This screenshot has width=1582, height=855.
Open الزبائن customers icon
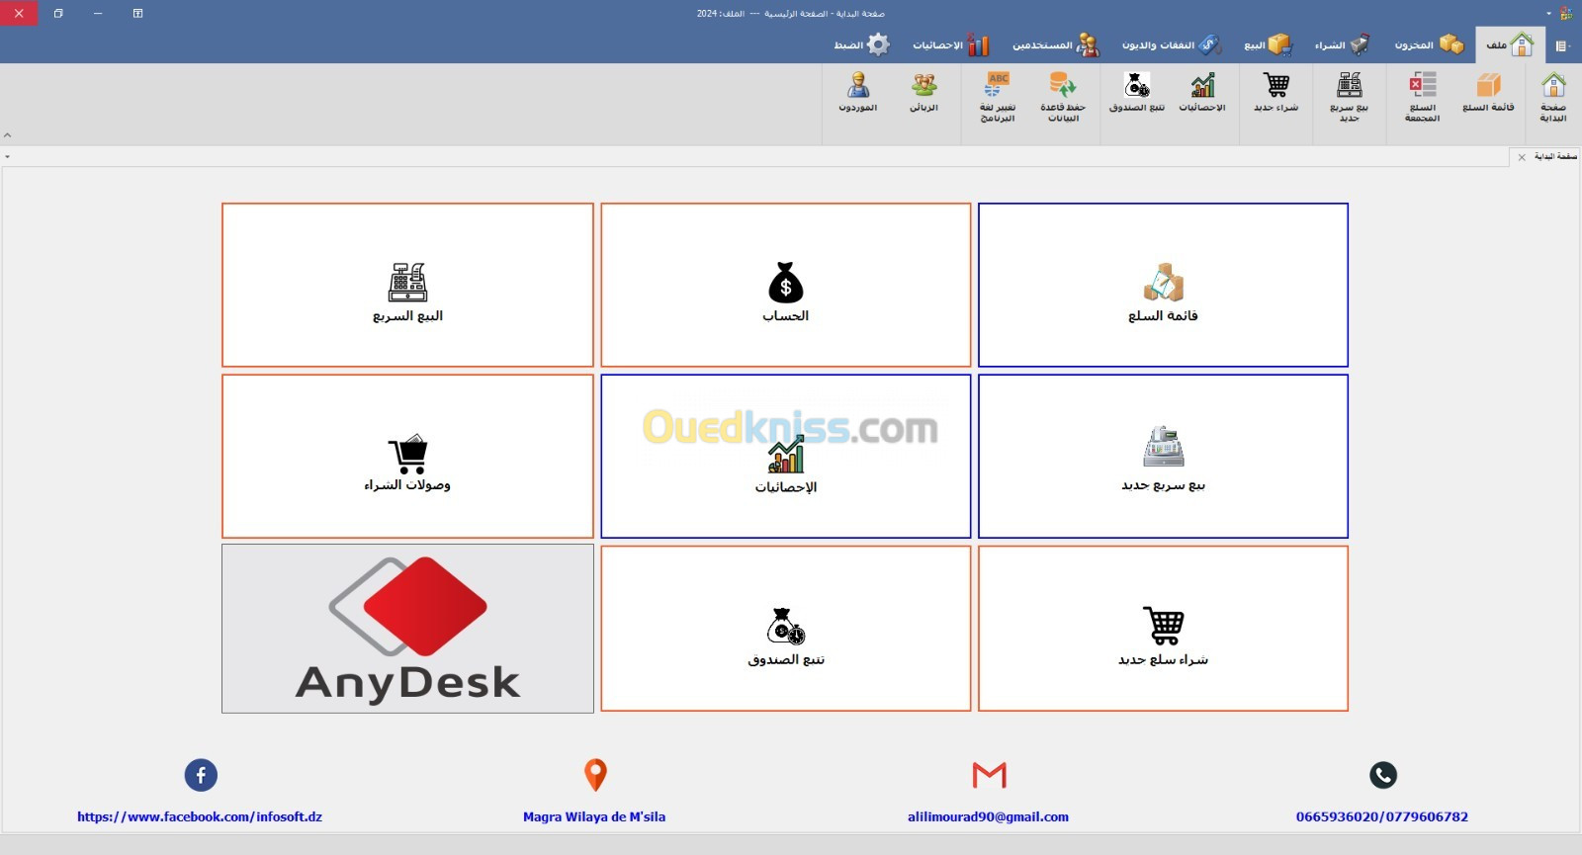pos(924,93)
